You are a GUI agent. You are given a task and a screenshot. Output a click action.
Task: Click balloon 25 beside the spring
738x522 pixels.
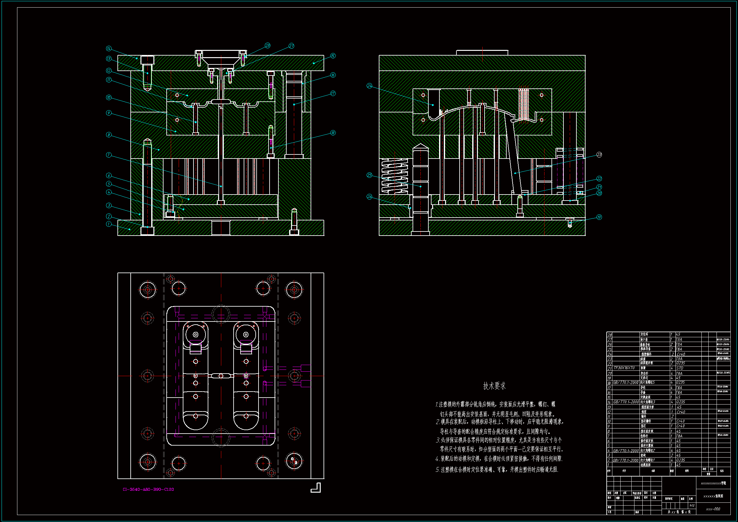(x=369, y=175)
